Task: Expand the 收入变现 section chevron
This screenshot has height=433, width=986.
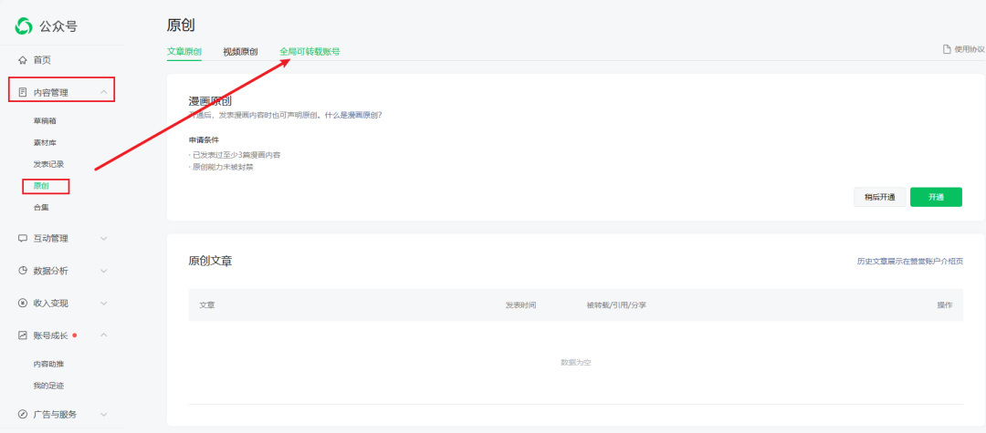Action: tap(104, 303)
